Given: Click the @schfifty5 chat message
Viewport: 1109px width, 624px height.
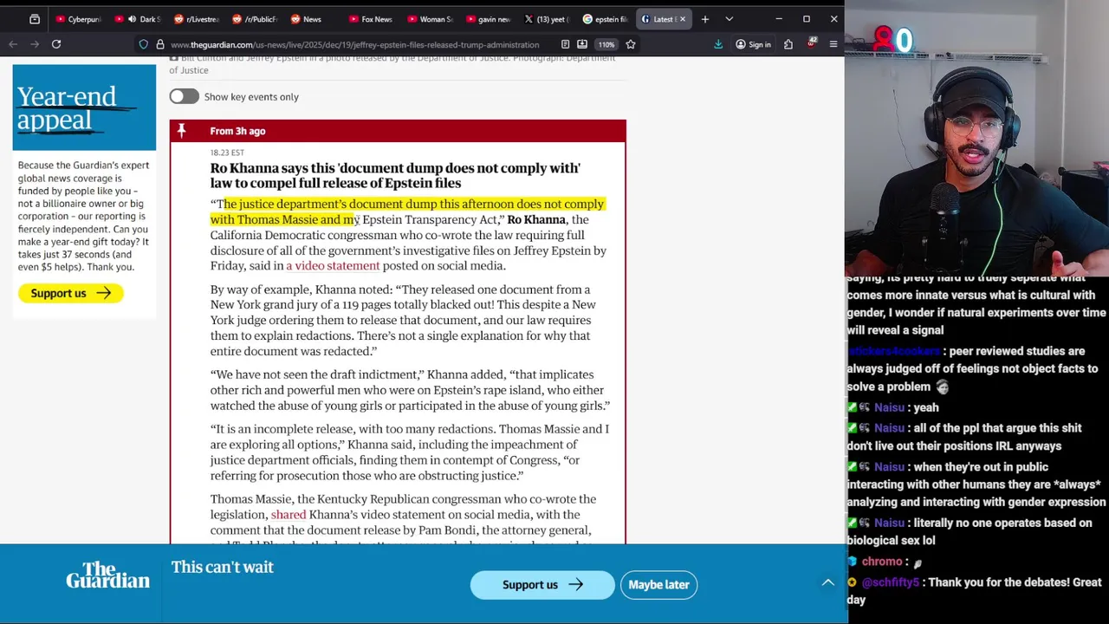Looking at the screenshot, I should (x=975, y=590).
